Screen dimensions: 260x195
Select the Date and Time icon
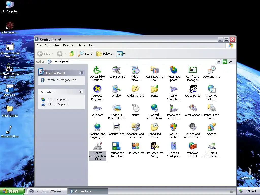[212, 72]
